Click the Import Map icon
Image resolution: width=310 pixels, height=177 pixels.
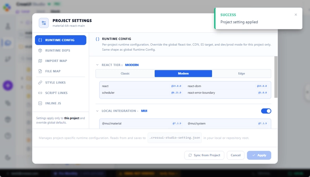(x=40, y=61)
